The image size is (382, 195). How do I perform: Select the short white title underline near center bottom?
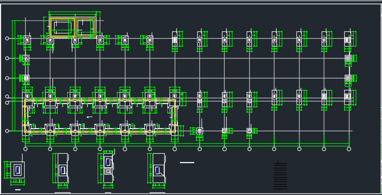187,163
